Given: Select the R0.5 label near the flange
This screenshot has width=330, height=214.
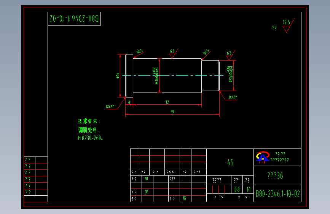Looking at the screenshot, I should (140, 51).
